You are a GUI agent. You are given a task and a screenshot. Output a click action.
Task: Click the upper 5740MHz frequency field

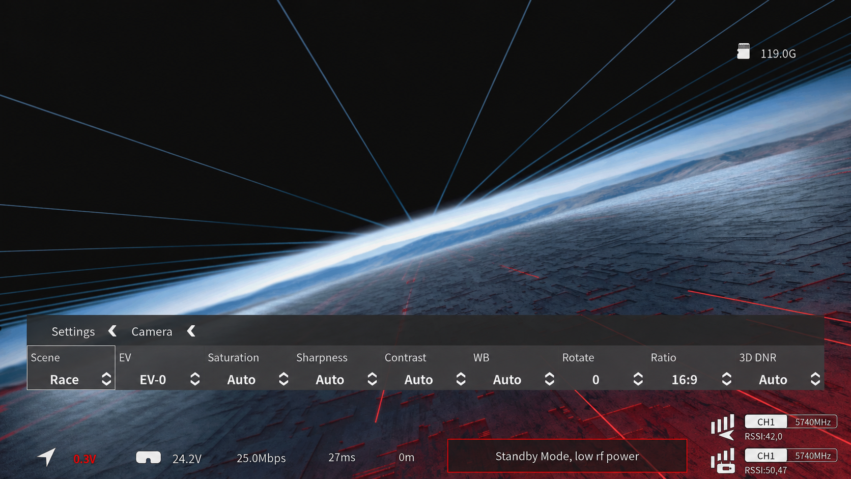[812, 421]
